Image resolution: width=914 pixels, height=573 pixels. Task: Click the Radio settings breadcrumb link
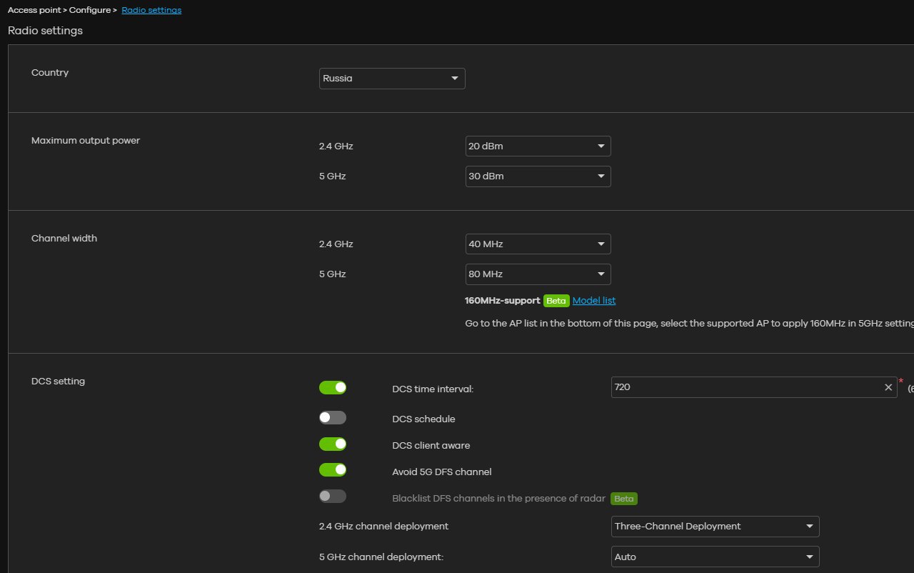coord(151,10)
